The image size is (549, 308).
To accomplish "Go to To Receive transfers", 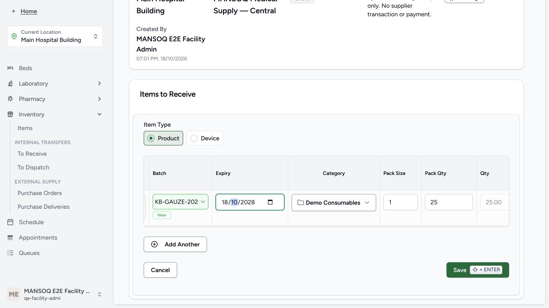I will pyautogui.click(x=32, y=154).
